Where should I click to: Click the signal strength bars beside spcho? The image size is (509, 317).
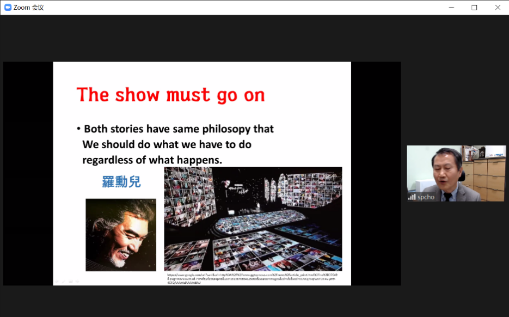pos(412,197)
